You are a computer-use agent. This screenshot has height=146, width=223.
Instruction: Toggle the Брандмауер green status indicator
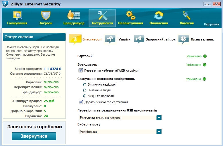coord(205,65)
